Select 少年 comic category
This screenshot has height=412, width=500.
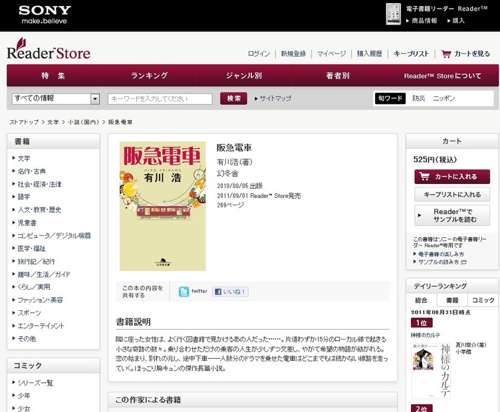point(24,395)
